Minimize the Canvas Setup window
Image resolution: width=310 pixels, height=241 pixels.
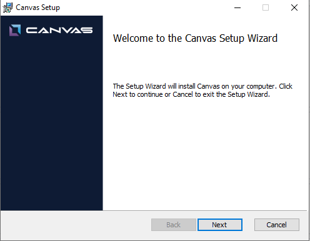237,7
